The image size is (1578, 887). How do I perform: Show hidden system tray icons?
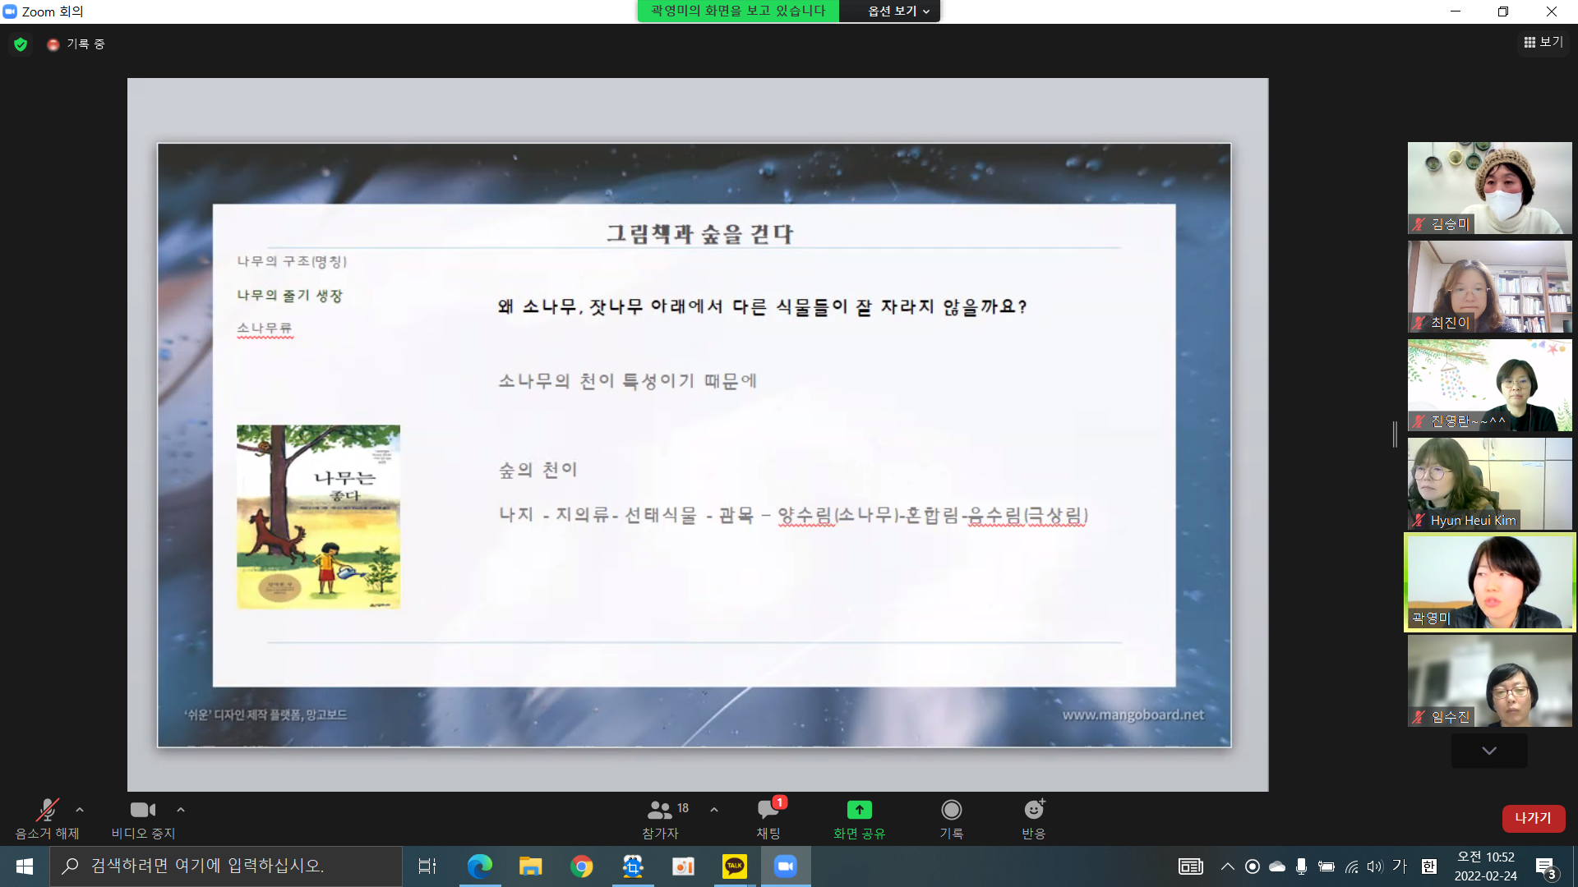(x=1227, y=866)
